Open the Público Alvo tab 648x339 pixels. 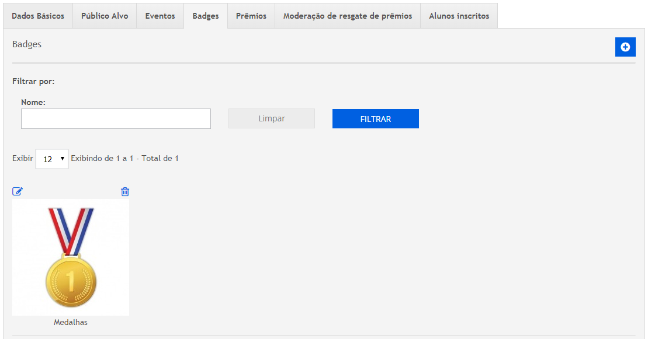[x=105, y=16]
